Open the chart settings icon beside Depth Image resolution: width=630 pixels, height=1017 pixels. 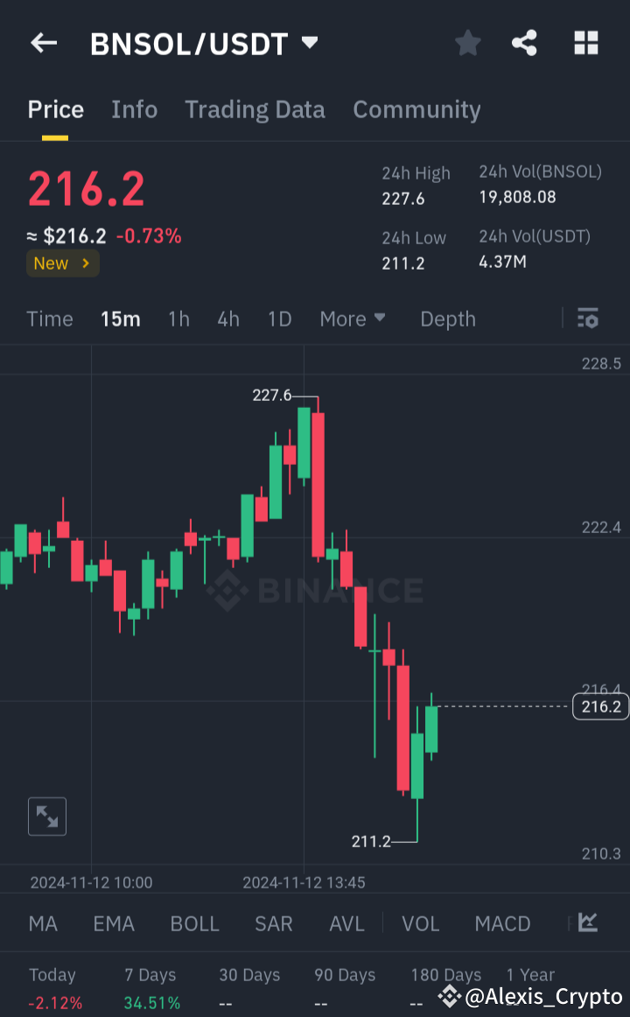(587, 319)
